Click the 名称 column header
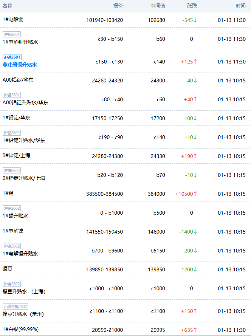This screenshot has height=336, width=251. [8, 6]
